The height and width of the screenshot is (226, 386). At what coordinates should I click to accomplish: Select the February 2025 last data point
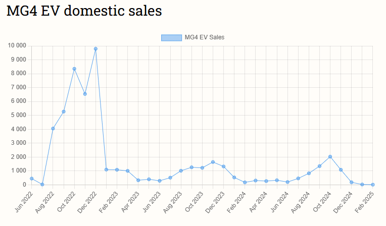coord(373,185)
